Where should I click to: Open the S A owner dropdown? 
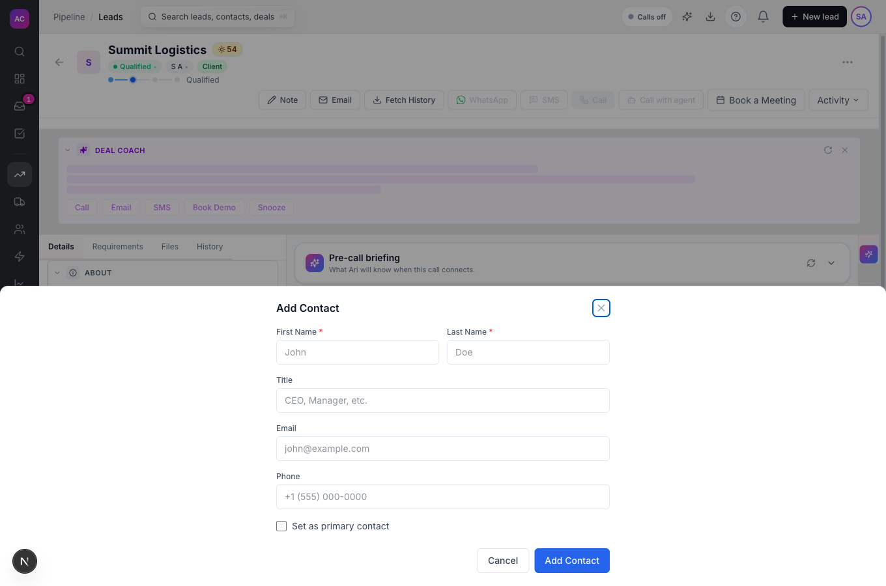coord(179,66)
